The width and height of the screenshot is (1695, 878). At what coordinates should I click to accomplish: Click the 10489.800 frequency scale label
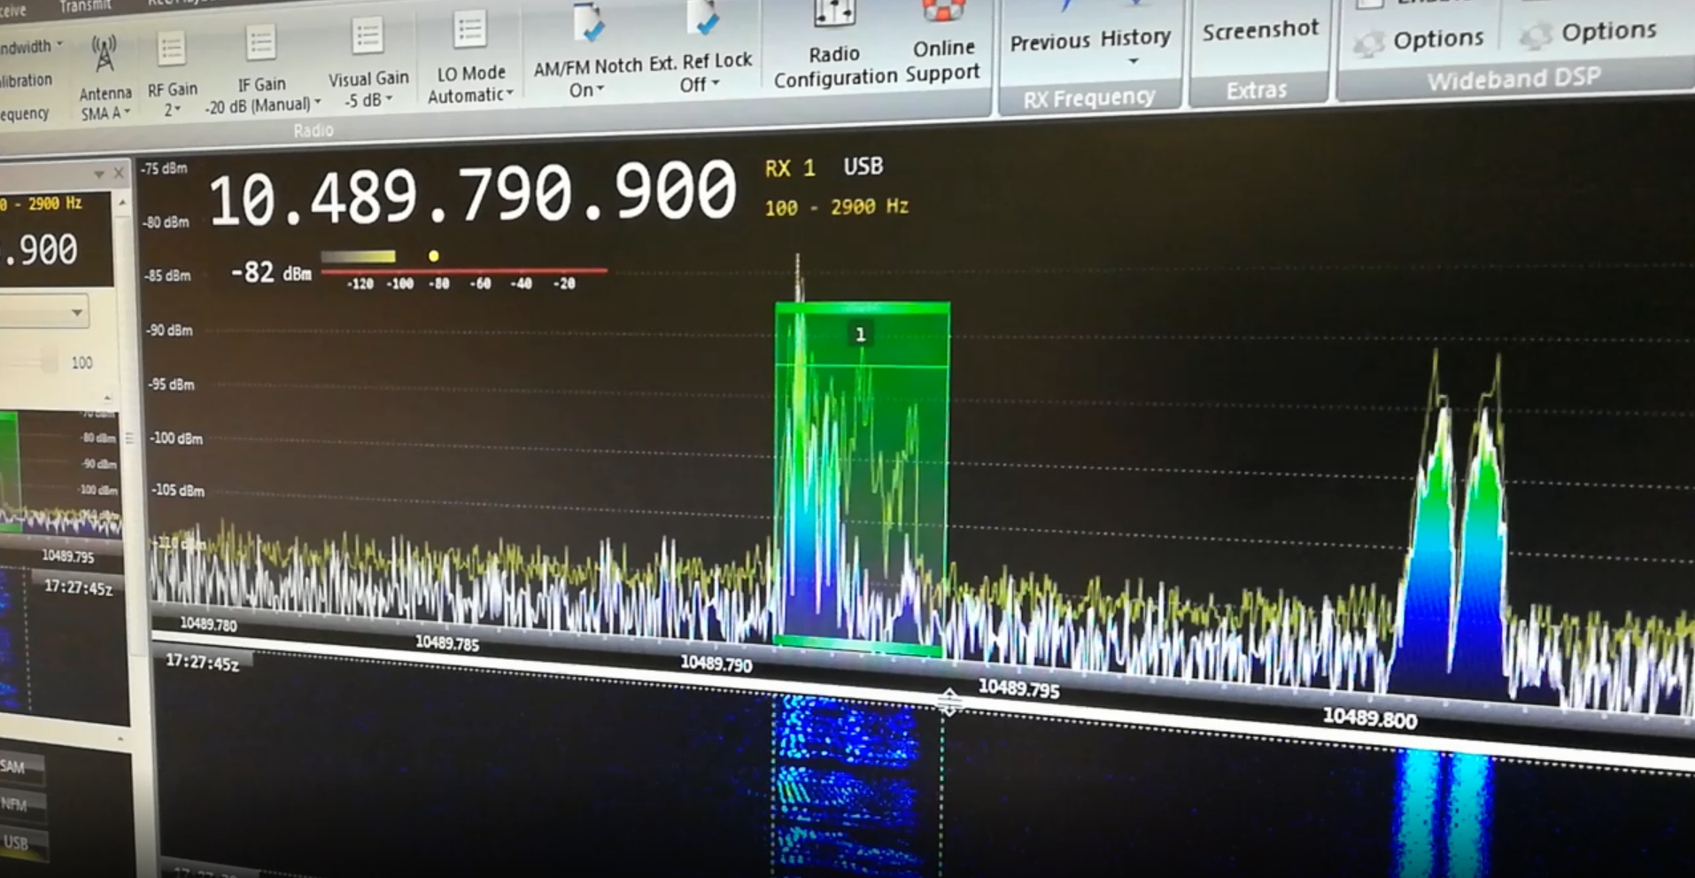[1369, 718]
